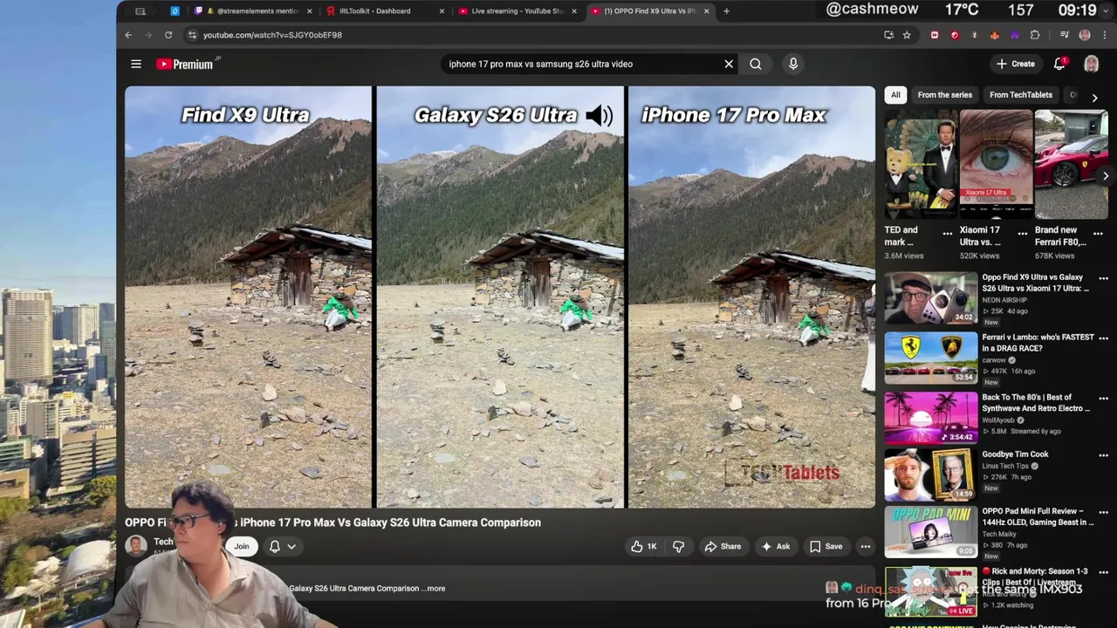The image size is (1117, 628).
Task: Open a new browser tab with plus
Action: pos(726,11)
